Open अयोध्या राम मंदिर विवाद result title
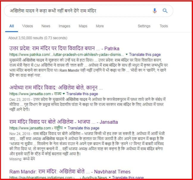The width and height of the screenshot is (193, 180). click(x=56, y=88)
